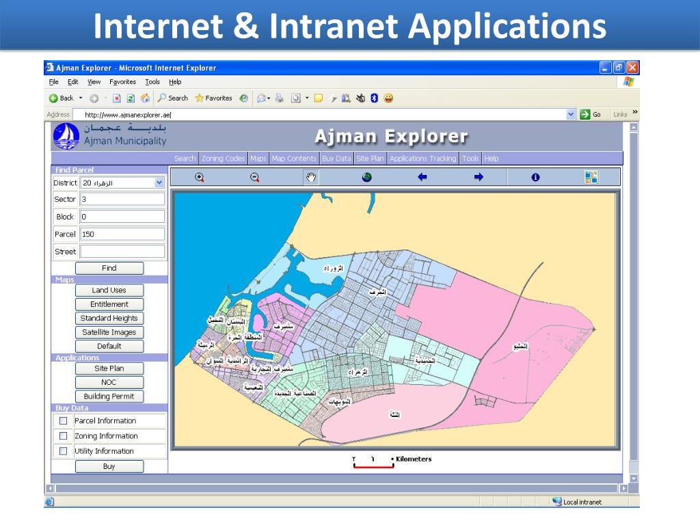The image size is (700, 525).
Task: Open the Favorites star in the toolbar
Action: (213, 98)
